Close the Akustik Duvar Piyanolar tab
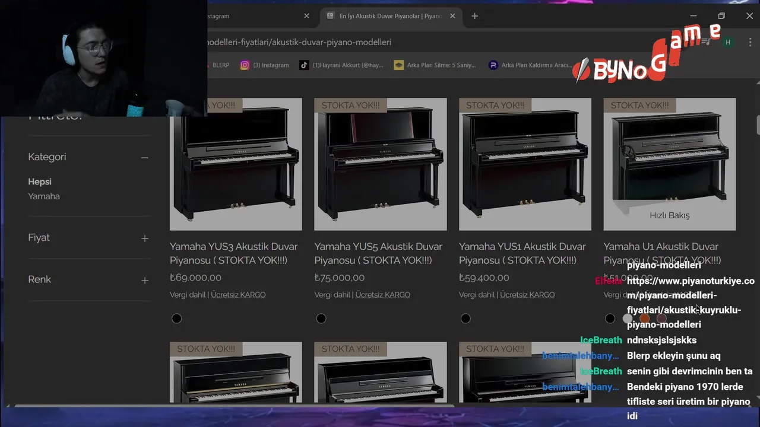The width and height of the screenshot is (760, 427). click(x=452, y=16)
